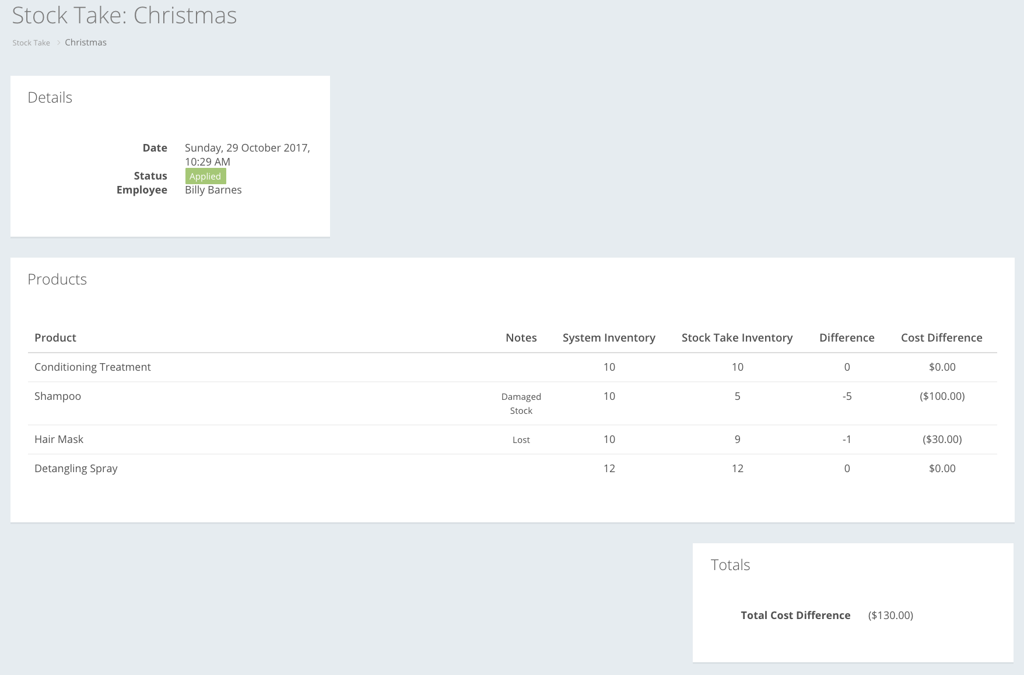Screen dimensions: 1024x675
Task: Sort by Cost Difference column header
Action: coord(942,337)
